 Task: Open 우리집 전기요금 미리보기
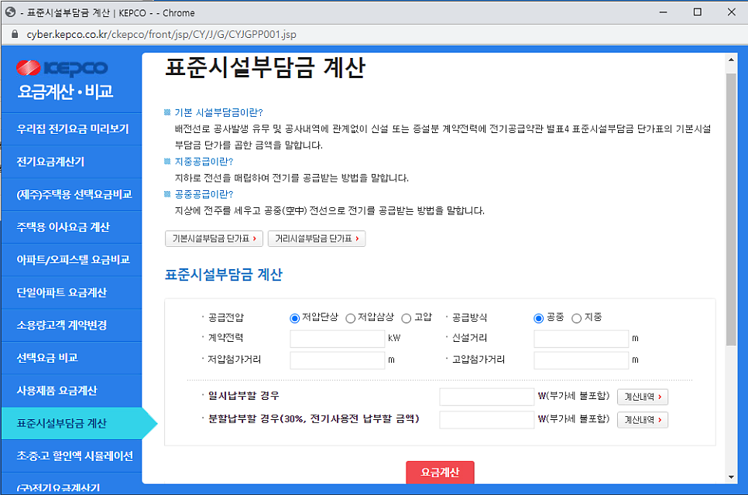coord(70,129)
